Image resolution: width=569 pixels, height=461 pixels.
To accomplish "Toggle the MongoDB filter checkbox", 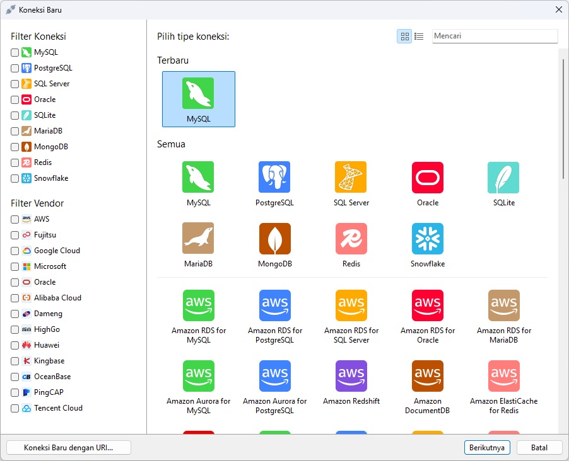I will [x=15, y=147].
